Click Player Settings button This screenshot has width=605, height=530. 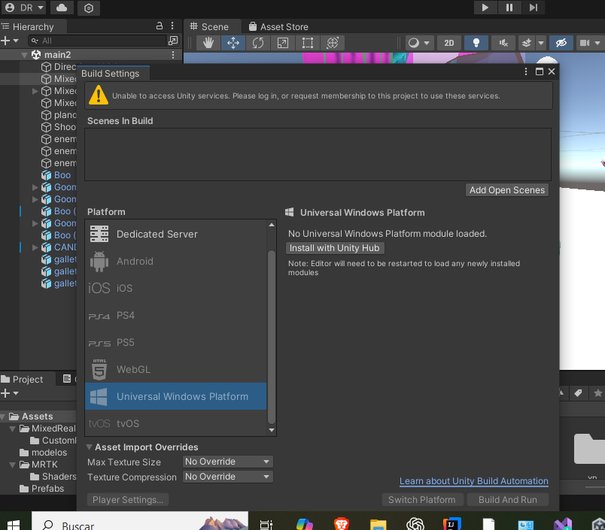tap(128, 499)
